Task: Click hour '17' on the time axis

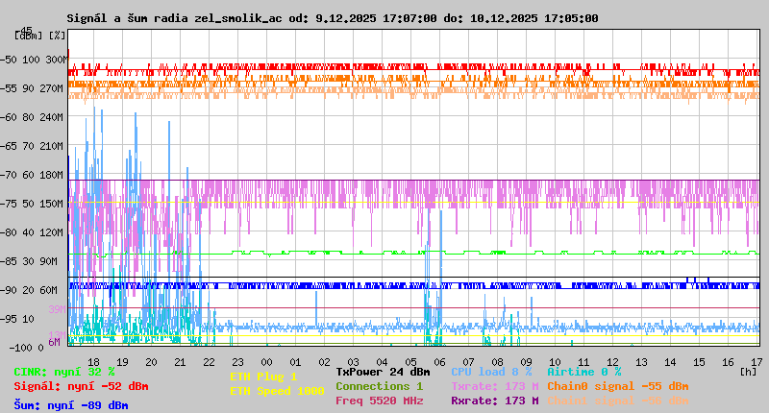Action: click(x=757, y=362)
